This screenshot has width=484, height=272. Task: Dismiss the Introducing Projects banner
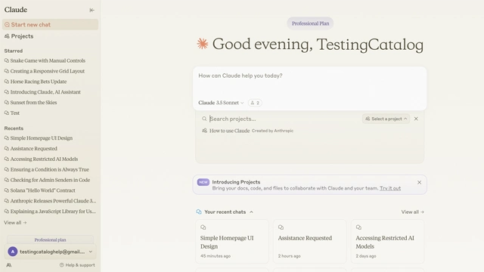click(419, 183)
